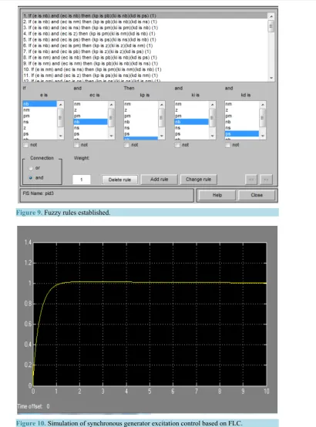The height and width of the screenshot is (427, 316).
Task: Click the 'ec is' list scrollbar thumb
Action: pyautogui.click(x=111, y=118)
